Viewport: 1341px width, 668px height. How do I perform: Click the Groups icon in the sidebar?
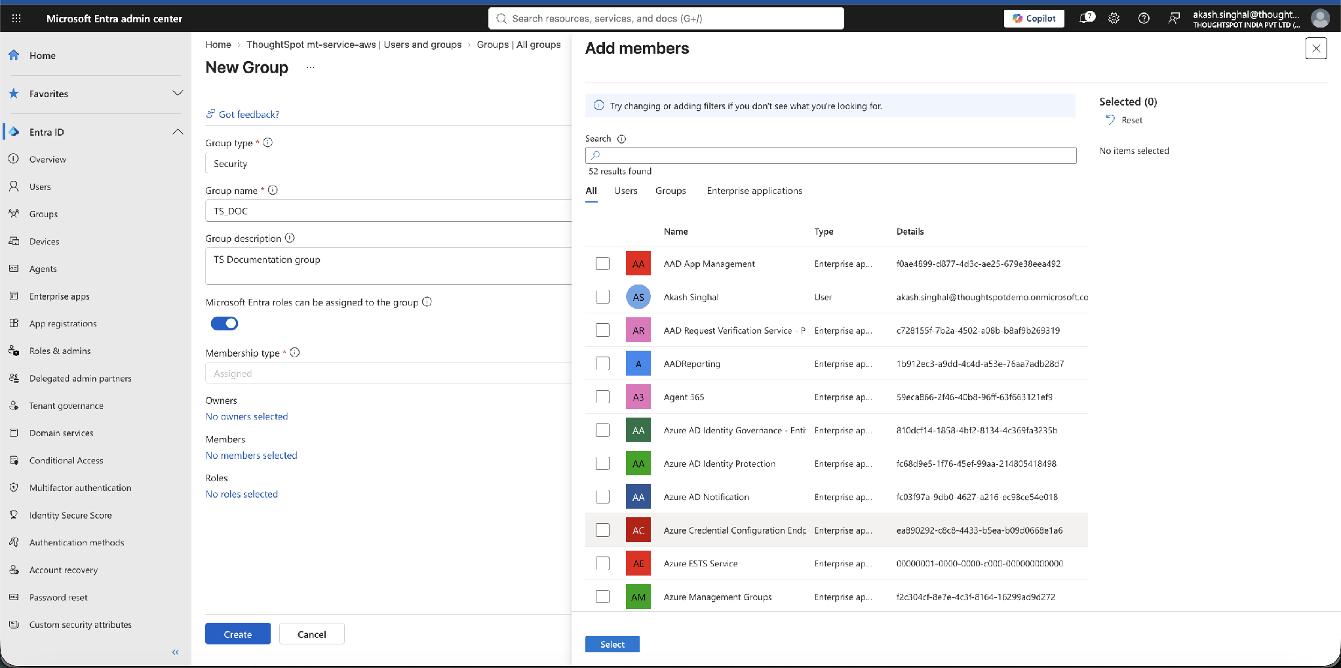tap(14, 214)
